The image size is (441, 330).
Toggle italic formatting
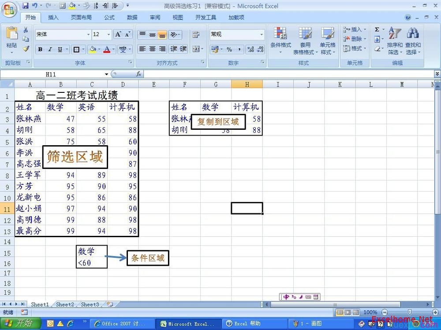(x=50, y=49)
